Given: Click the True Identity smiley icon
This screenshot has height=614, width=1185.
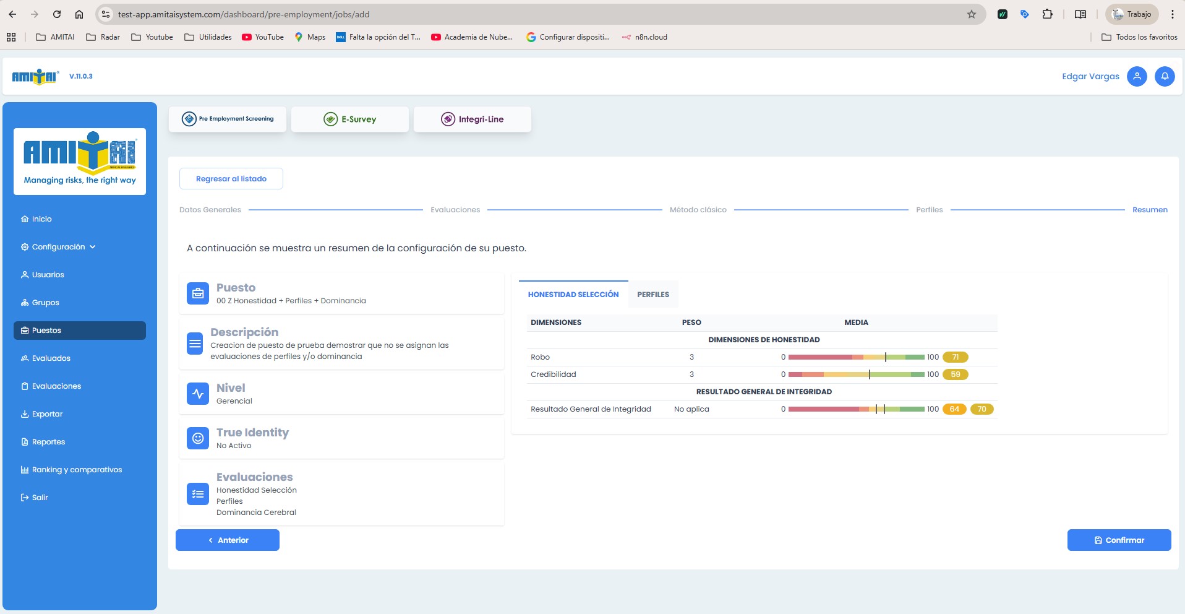Looking at the screenshot, I should point(198,438).
